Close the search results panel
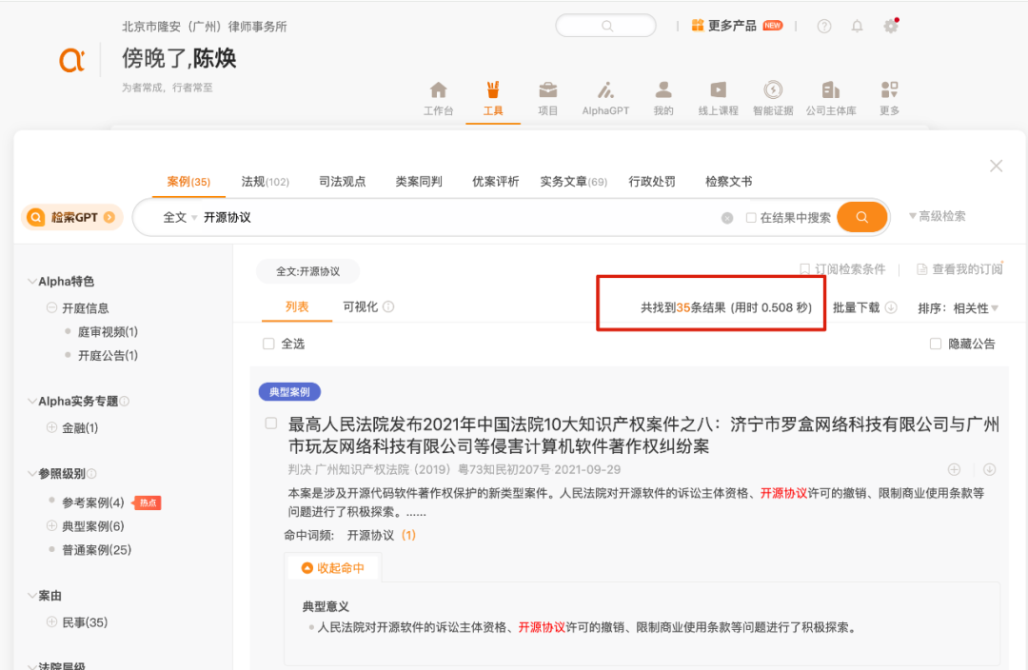The width and height of the screenshot is (1028, 670). tap(996, 166)
